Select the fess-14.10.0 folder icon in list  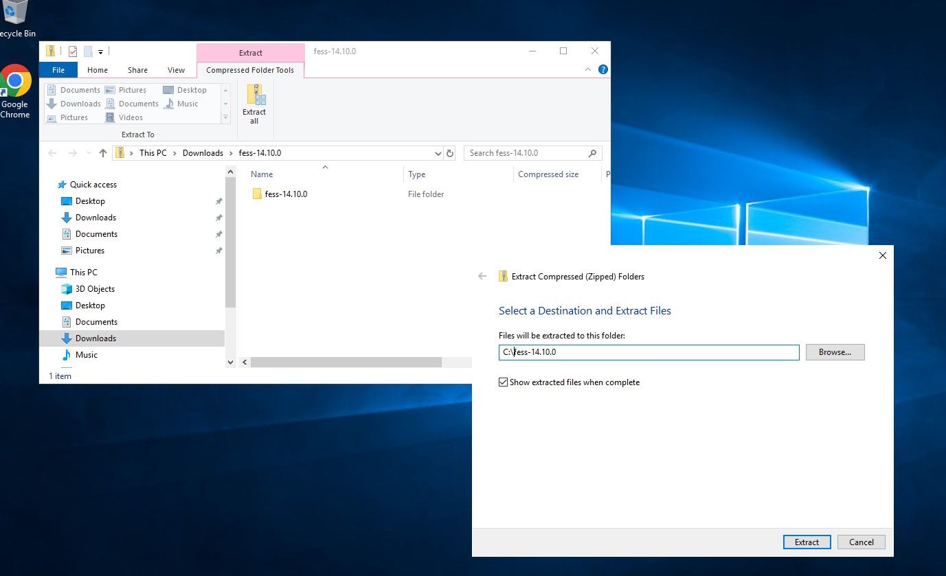pos(257,194)
